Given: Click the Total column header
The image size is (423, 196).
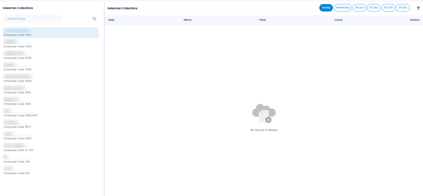Looking at the screenshot, I should (262, 20).
